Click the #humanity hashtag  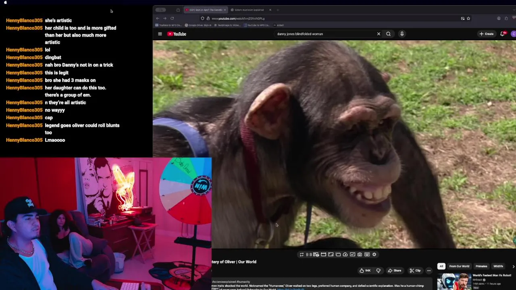243,282
